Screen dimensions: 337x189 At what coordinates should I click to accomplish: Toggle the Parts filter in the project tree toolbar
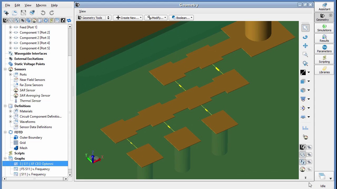point(5,20)
